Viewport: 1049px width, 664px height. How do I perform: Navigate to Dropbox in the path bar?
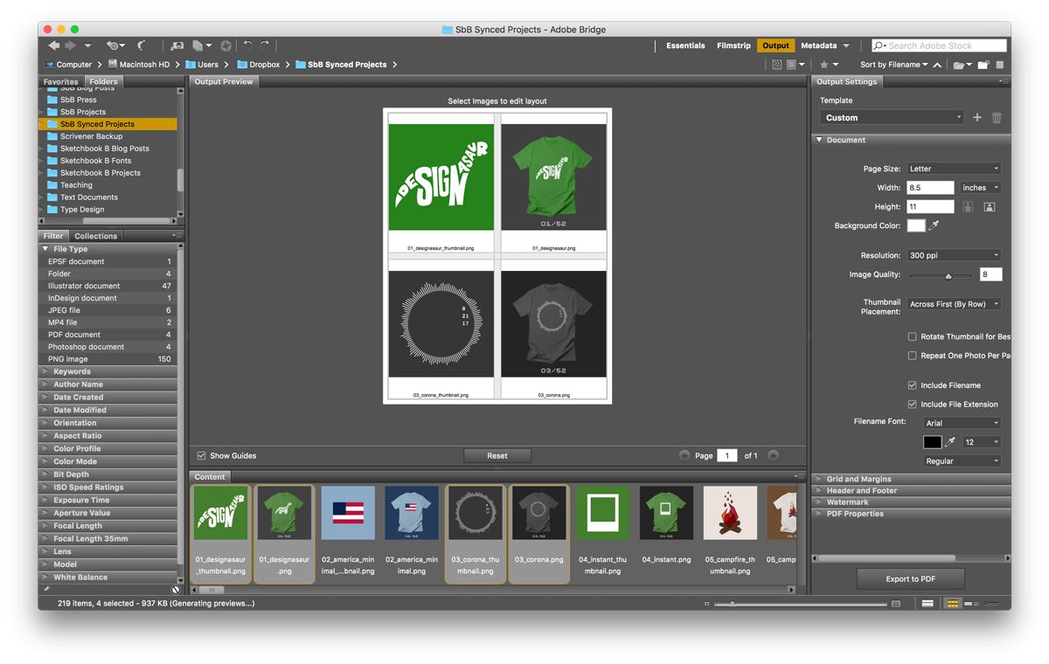tap(258, 65)
